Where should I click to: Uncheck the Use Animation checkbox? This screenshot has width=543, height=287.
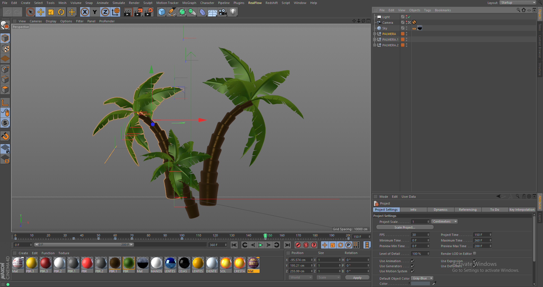click(412, 261)
